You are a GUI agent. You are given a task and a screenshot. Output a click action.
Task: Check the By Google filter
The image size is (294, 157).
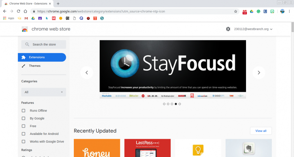[x=24, y=118]
